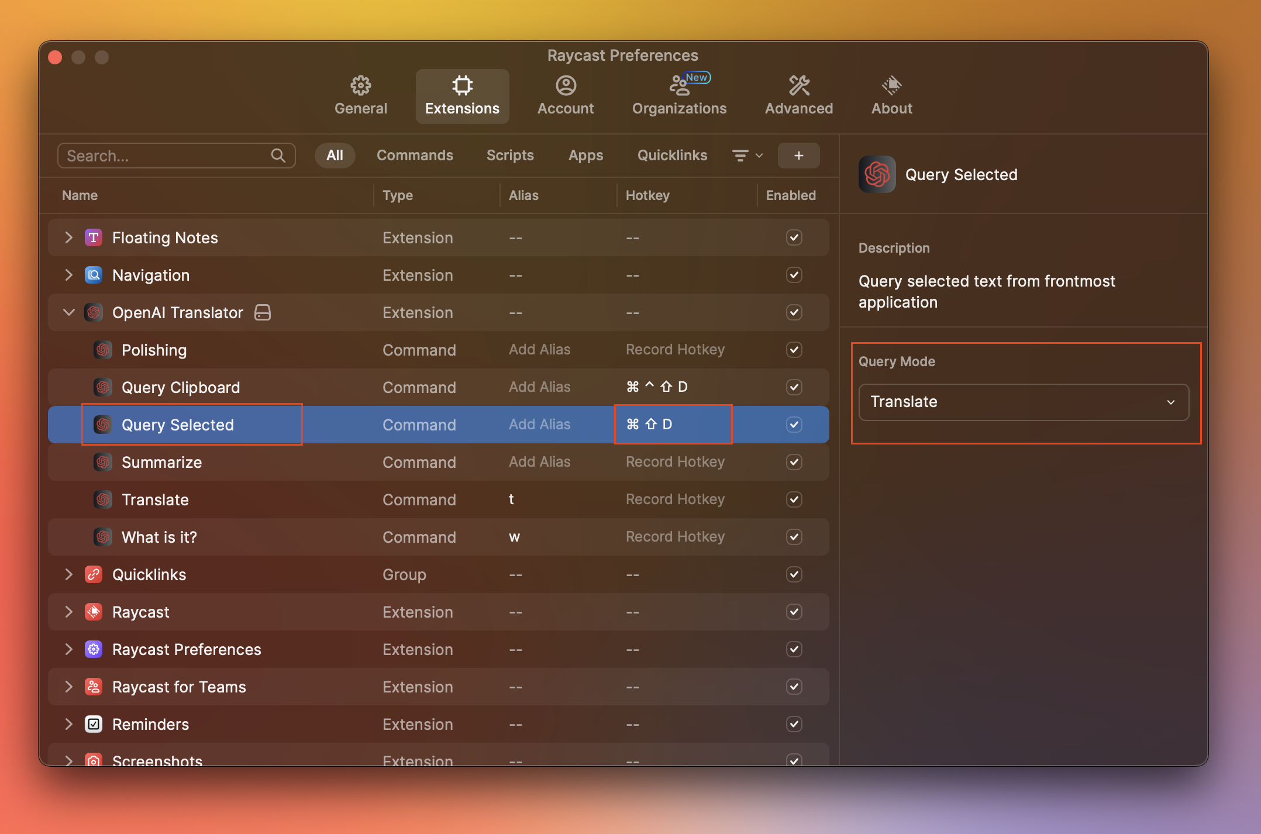Click the Extensions tab icon

pos(461,85)
